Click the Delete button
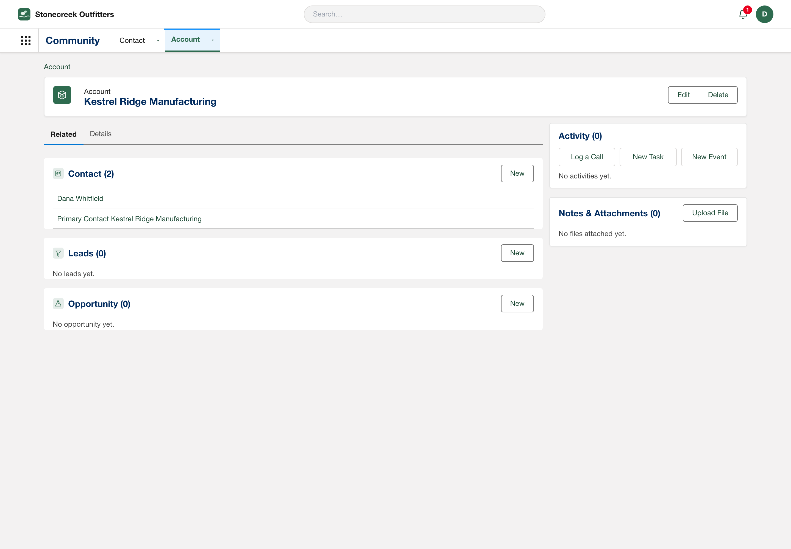The image size is (791, 549). click(718, 95)
